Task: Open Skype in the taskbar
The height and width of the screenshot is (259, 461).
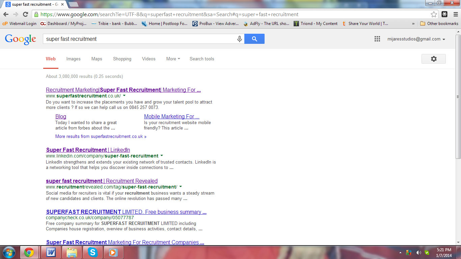Action: tap(92, 252)
